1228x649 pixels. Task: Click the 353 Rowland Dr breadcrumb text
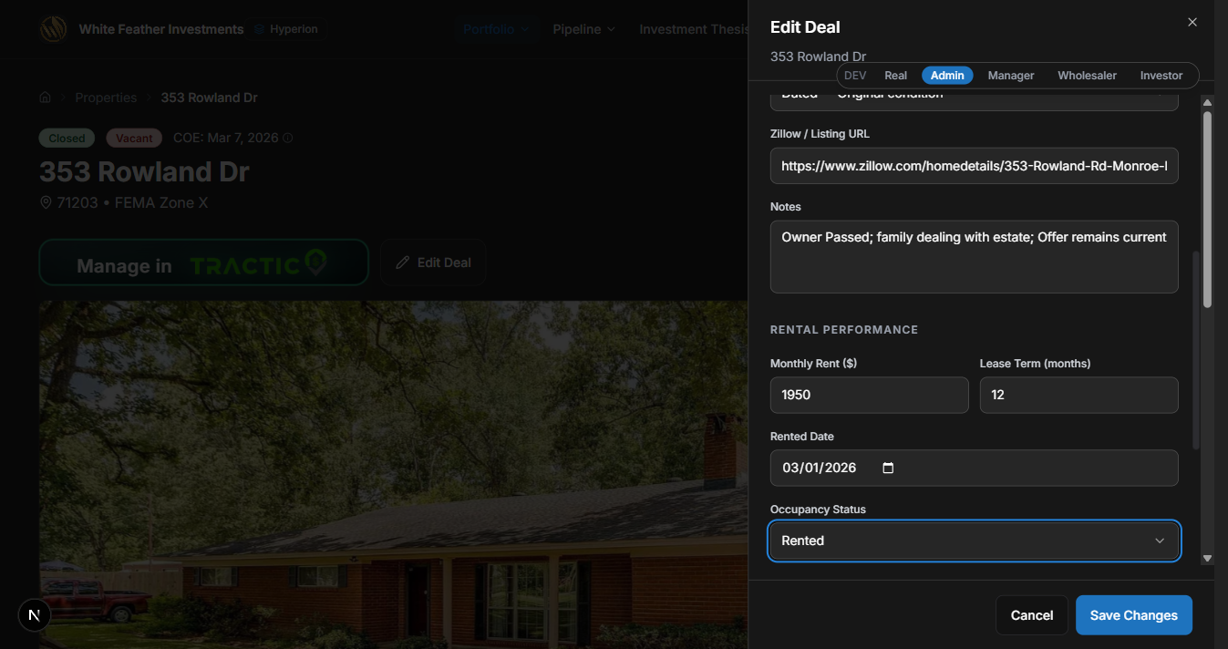pyautogui.click(x=210, y=98)
